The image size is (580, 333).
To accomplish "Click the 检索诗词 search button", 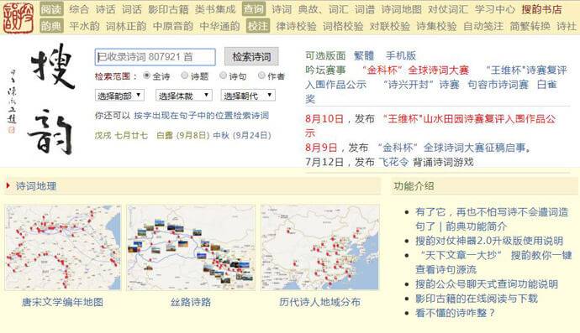I will tap(251, 57).
